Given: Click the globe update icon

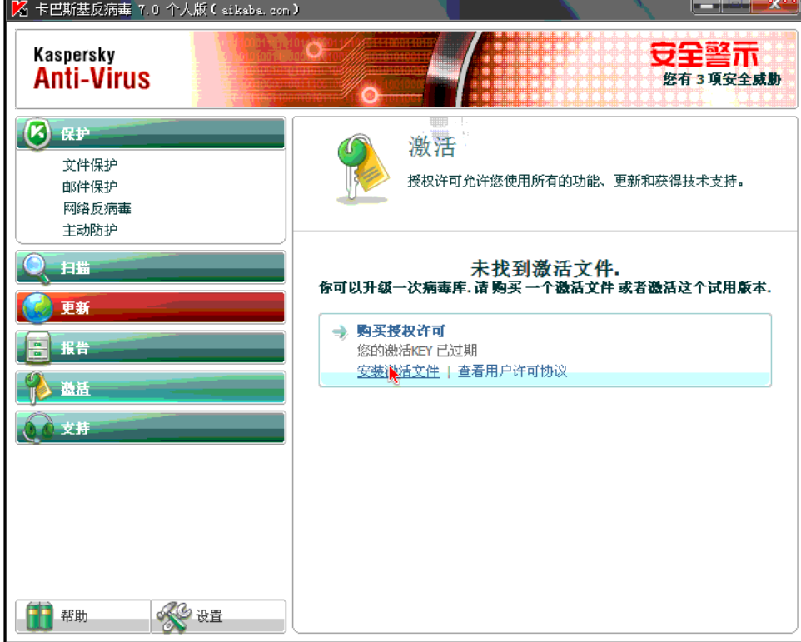Looking at the screenshot, I should [x=37, y=308].
